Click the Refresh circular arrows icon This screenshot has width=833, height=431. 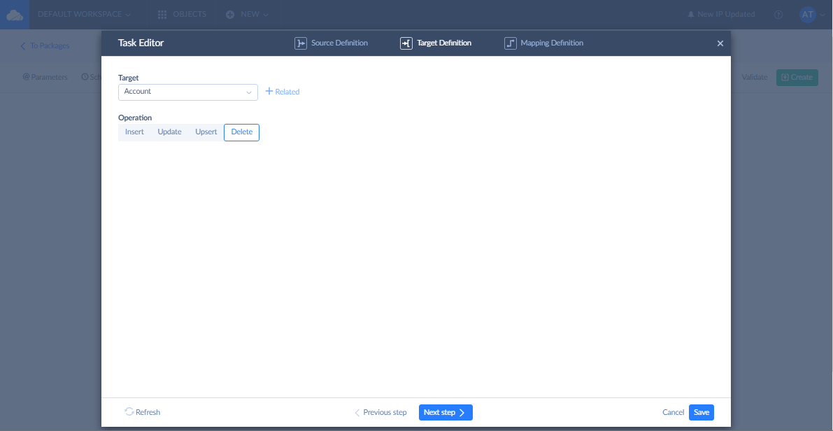129,412
